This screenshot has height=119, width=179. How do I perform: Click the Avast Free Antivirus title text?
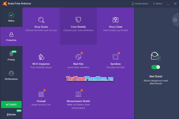(19, 4)
